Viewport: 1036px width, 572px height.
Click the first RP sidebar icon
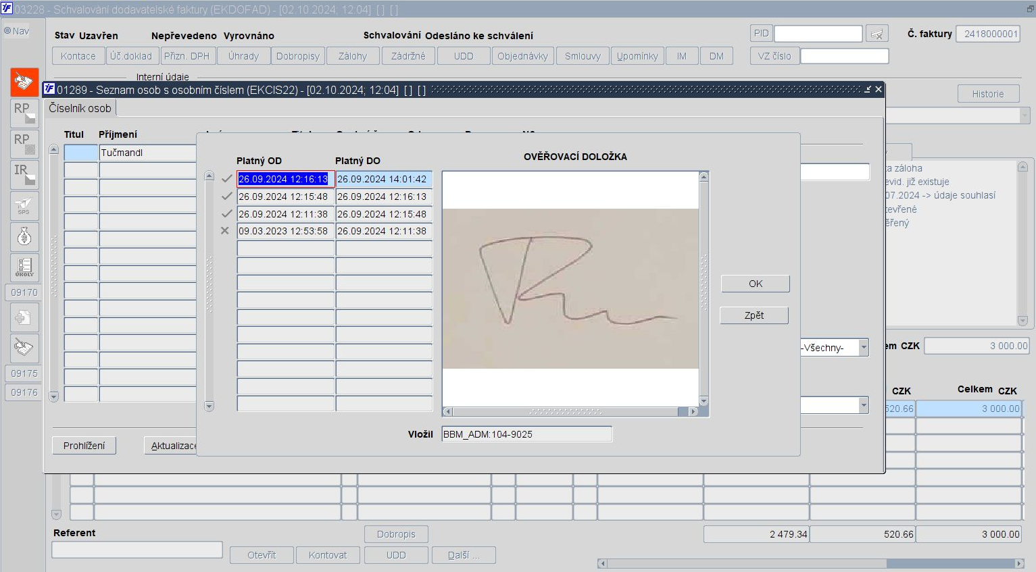[x=24, y=113]
